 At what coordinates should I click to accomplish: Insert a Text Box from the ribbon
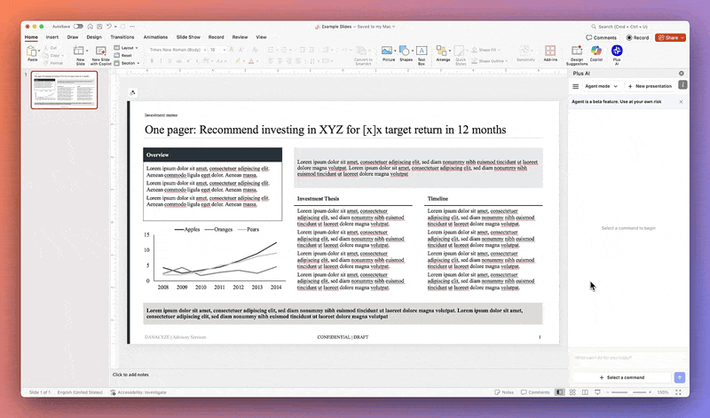tap(422, 53)
